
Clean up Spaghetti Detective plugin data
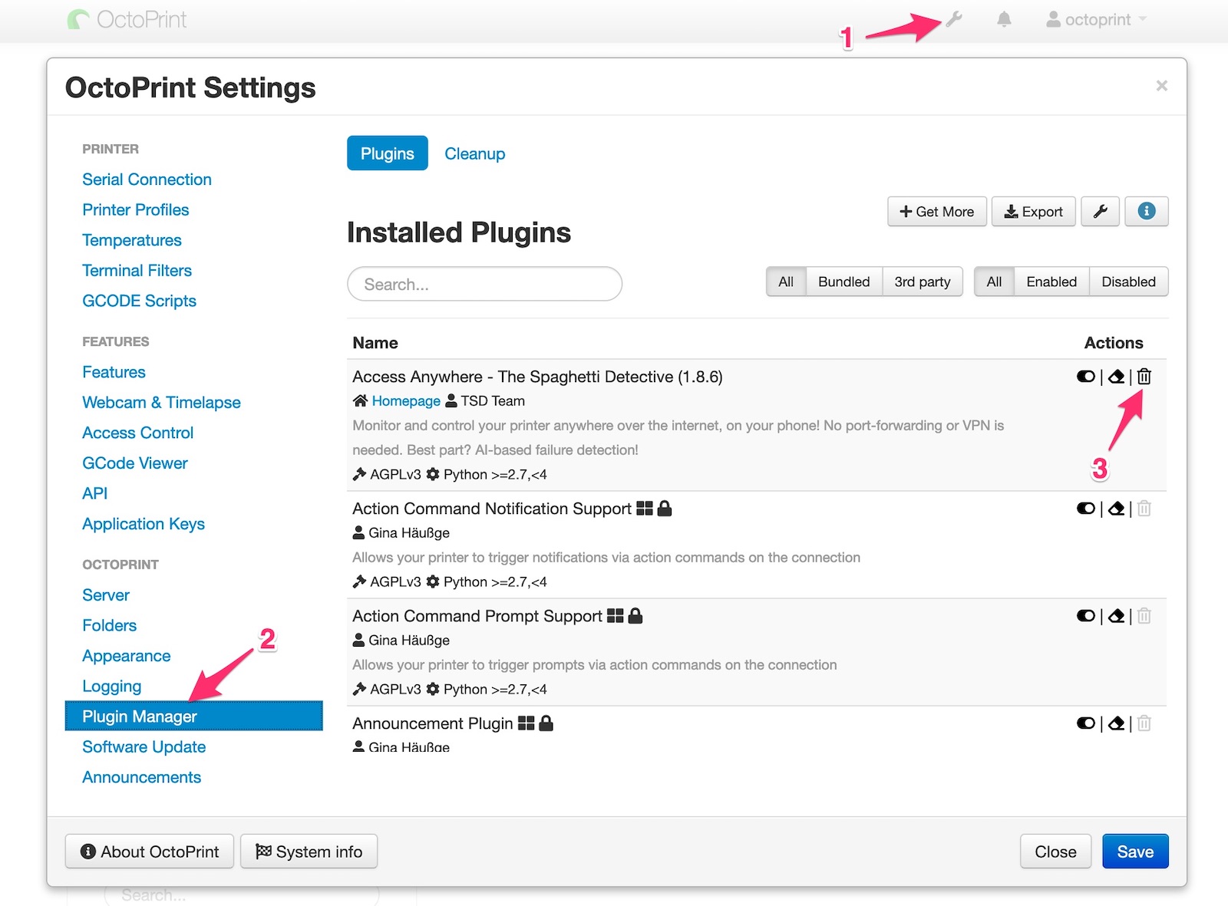(1116, 377)
